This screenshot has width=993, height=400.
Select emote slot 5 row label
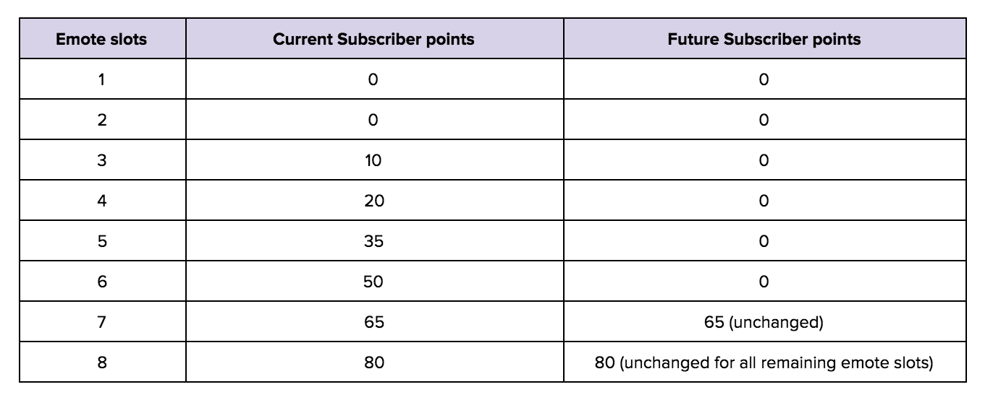click(101, 241)
